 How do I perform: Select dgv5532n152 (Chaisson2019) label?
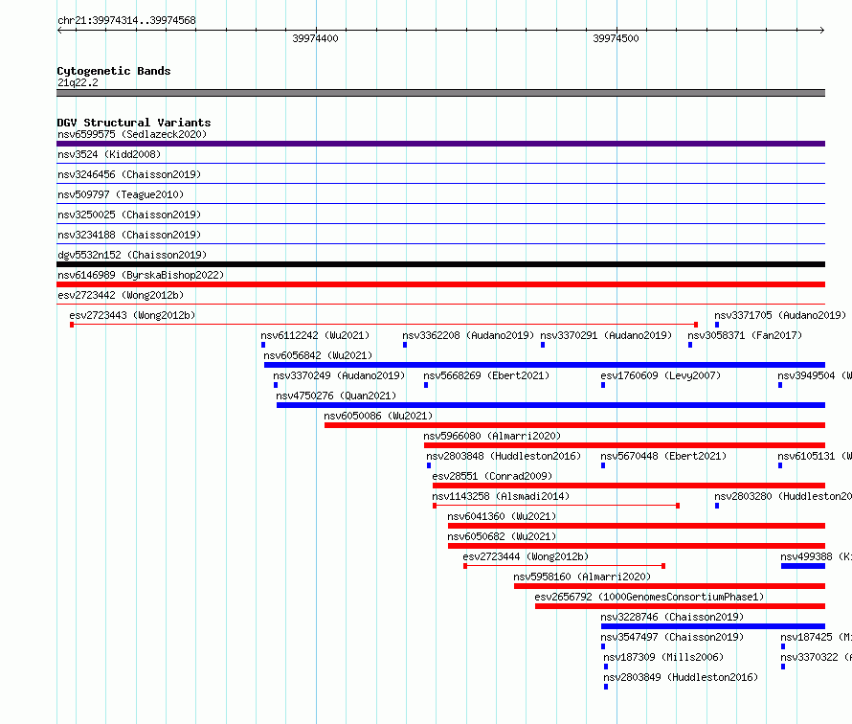132,255
